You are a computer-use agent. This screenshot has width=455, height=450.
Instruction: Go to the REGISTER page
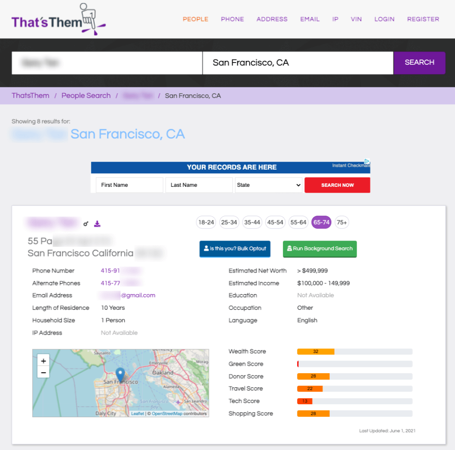(423, 19)
